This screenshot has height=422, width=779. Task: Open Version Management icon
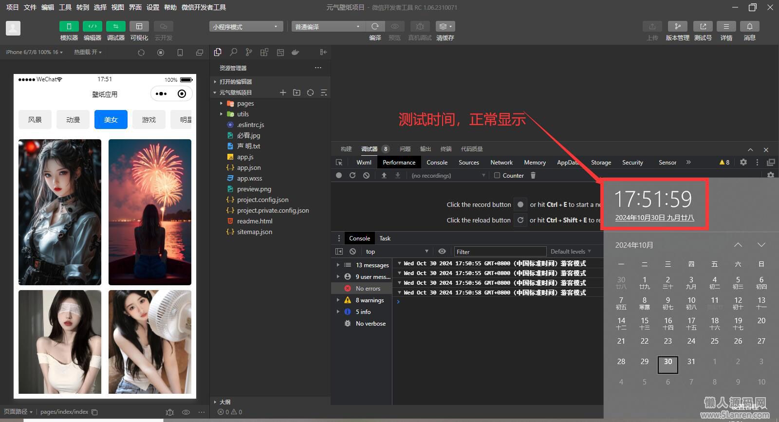click(x=677, y=26)
